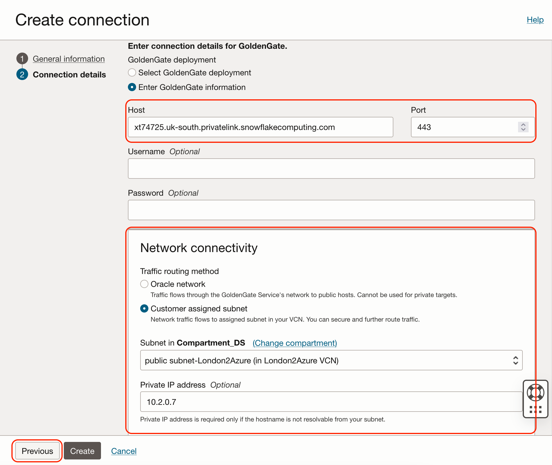Image resolution: width=552 pixels, height=465 pixels.
Task: Click the Change compartment link
Action: coord(295,343)
